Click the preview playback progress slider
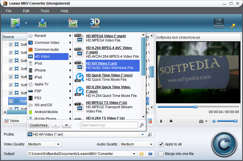This screenshot has width=243, height=161. click(198, 107)
